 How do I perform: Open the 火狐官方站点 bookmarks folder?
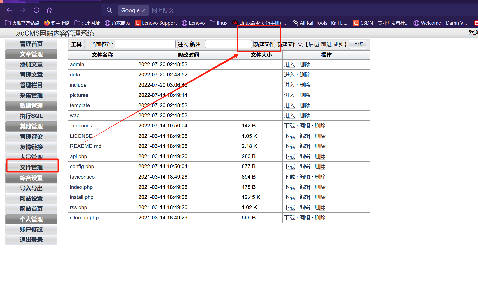(x=22, y=23)
